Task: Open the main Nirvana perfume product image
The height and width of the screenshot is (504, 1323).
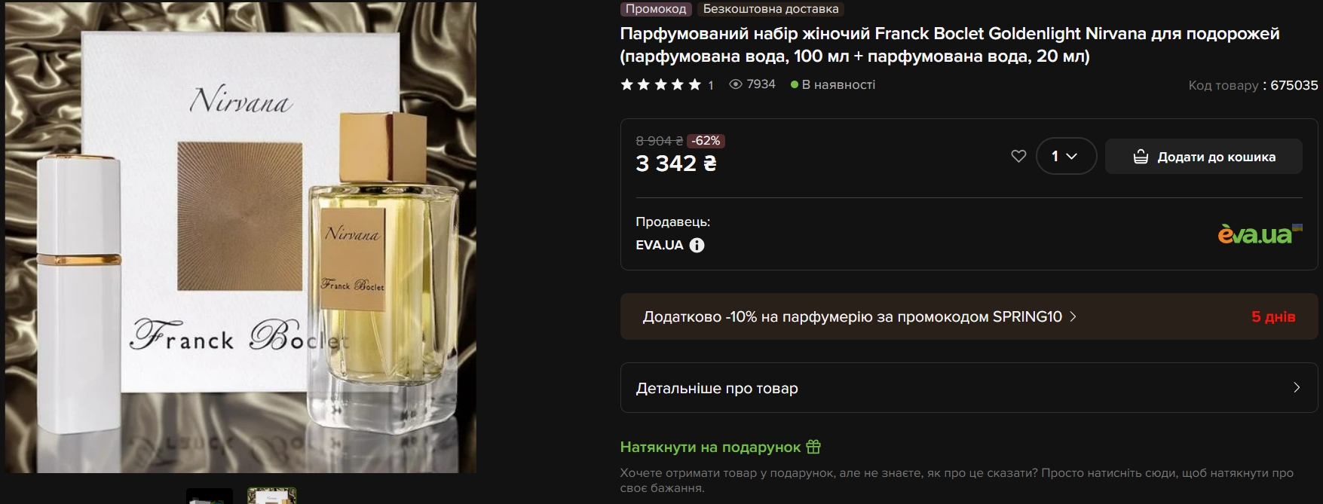Action: coord(240,237)
